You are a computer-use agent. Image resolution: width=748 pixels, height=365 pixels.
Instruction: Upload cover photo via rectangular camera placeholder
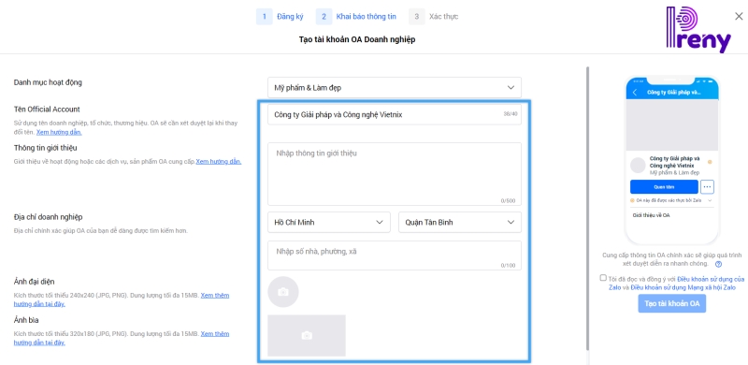[307, 335]
